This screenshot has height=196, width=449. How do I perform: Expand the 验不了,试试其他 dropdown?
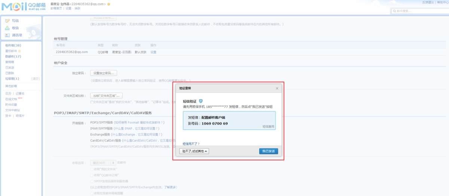point(194,151)
